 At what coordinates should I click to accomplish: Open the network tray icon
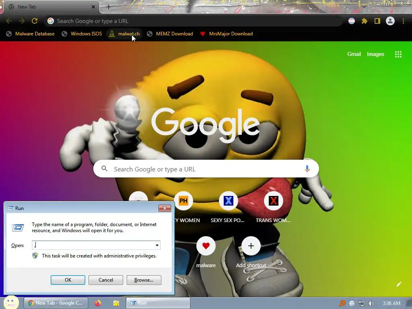(362, 303)
